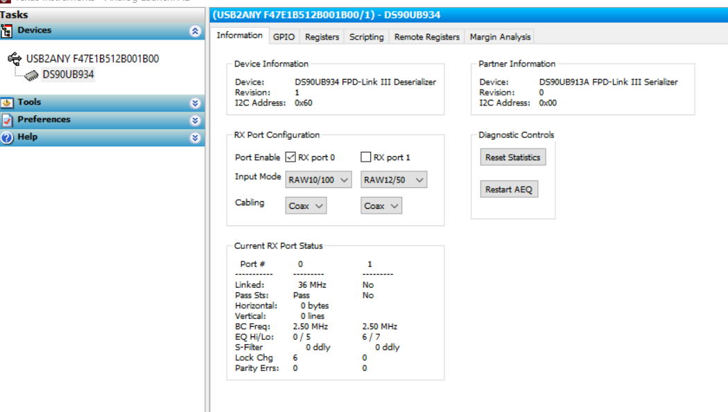Screen dimensions: 728x412
Task: Click the Horizontal value 0 bytes
Action: tap(315, 306)
